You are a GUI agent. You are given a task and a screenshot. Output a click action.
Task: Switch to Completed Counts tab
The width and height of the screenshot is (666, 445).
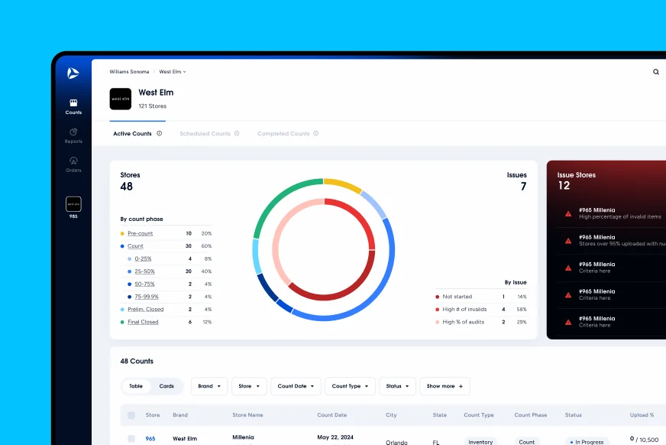pyautogui.click(x=283, y=134)
